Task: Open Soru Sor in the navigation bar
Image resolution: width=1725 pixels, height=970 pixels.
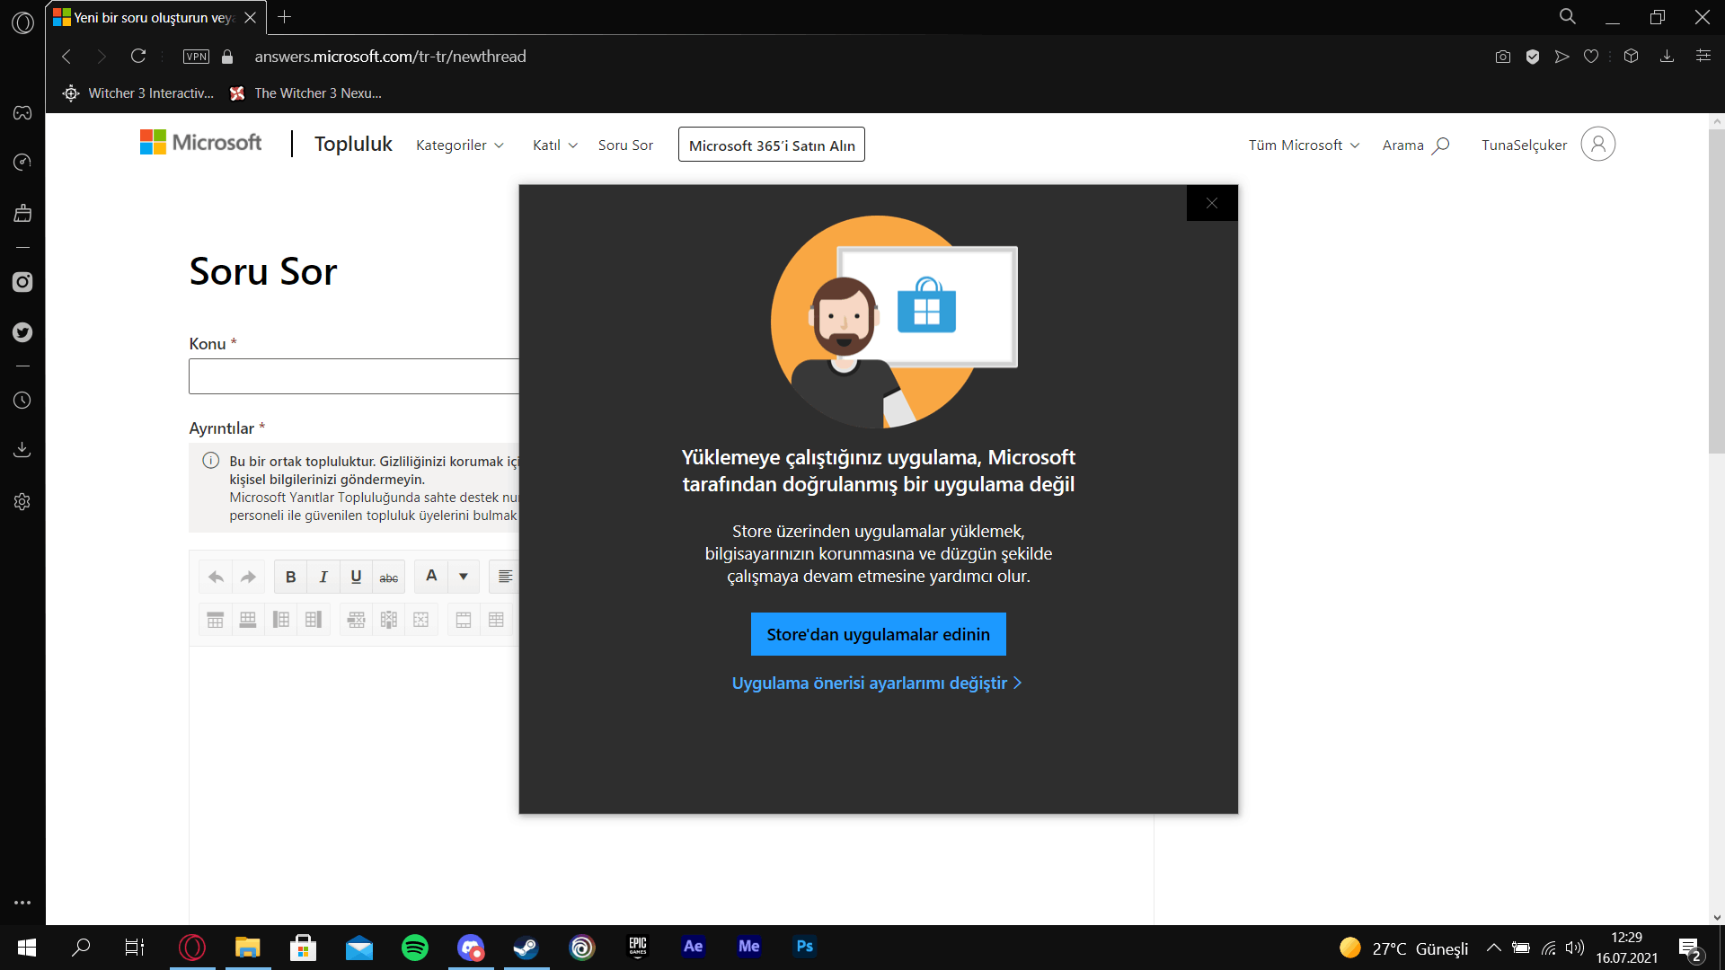Action: pos(625,145)
